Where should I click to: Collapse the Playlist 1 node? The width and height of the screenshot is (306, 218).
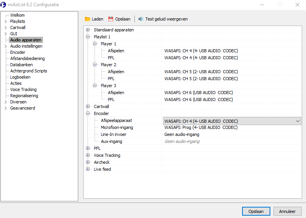pyautogui.click(x=88, y=37)
